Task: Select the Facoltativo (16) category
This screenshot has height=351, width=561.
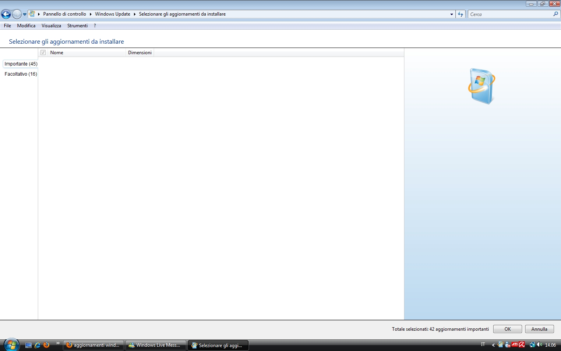Action: [x=21, y=74]
